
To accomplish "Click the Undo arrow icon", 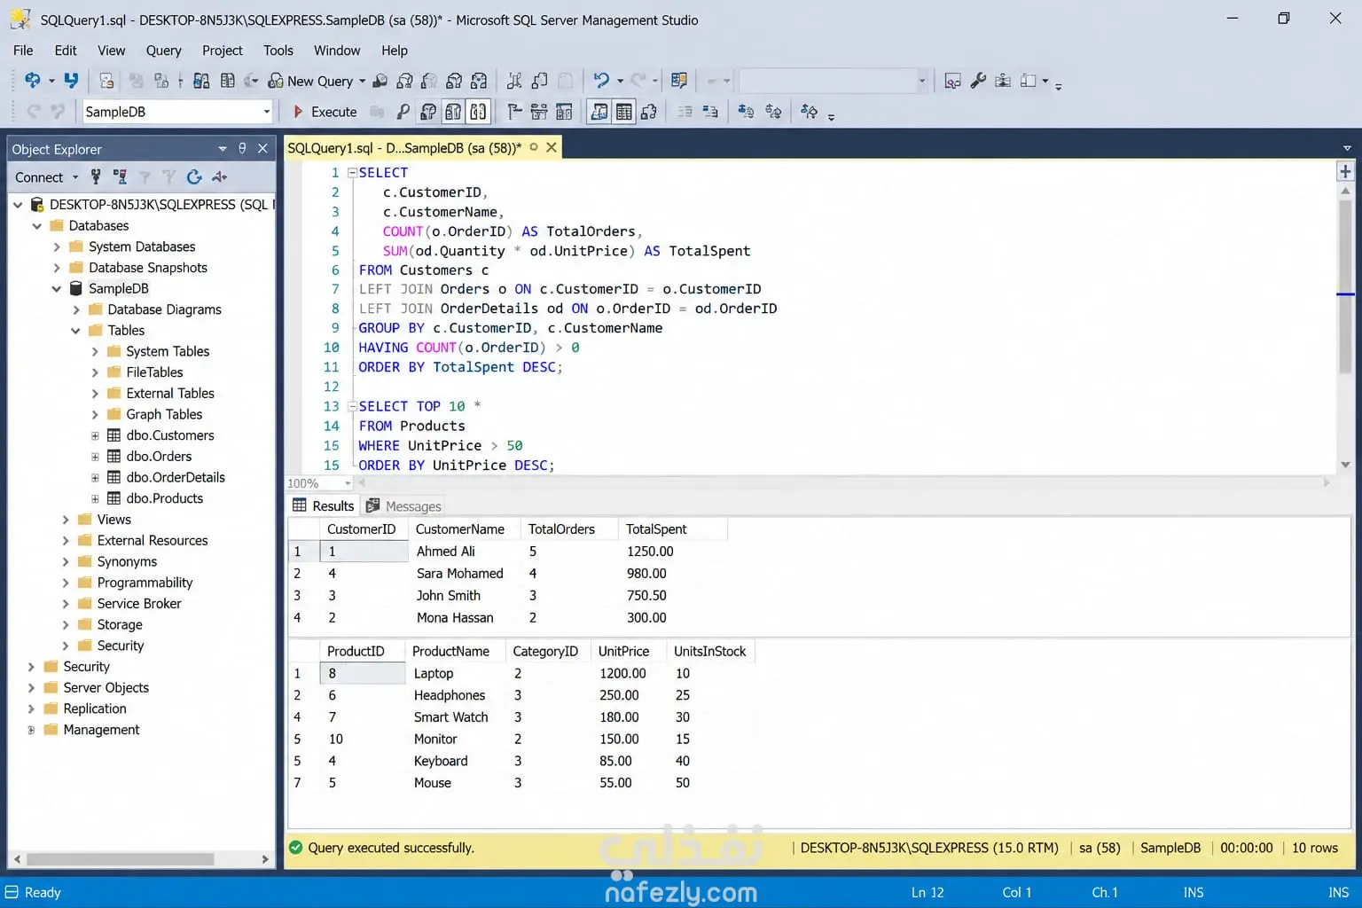I will click(x=601, y=81).
